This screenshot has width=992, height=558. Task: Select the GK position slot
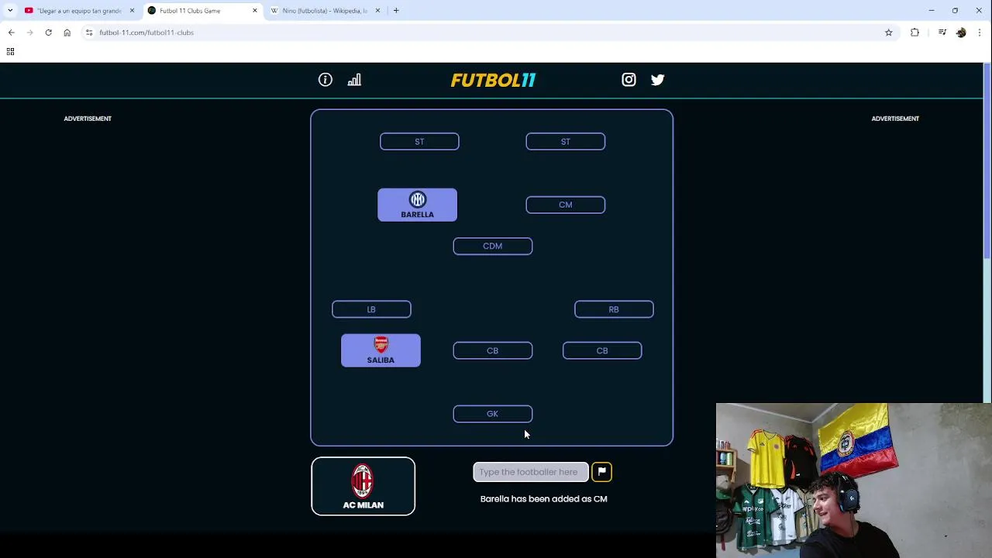[x=493, y=414]
